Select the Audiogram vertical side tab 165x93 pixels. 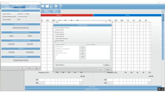163,18
